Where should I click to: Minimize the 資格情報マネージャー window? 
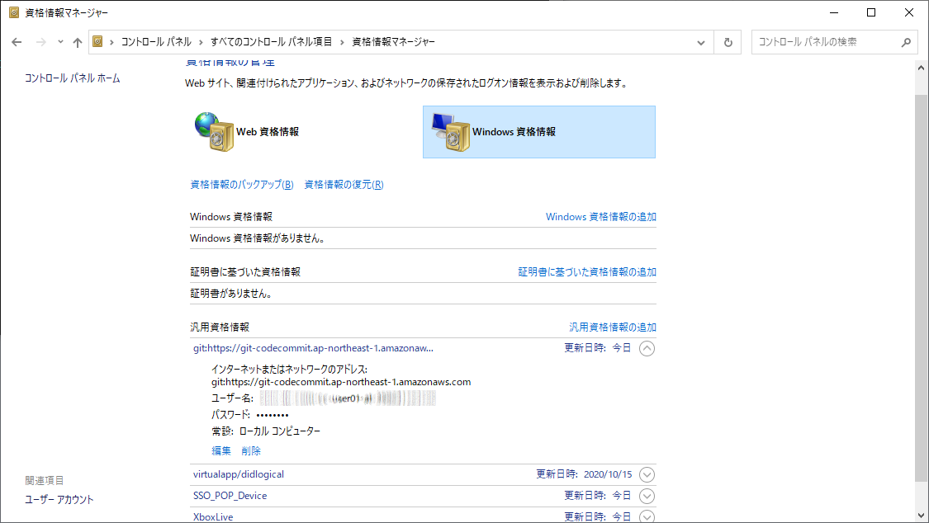[834, 12]
